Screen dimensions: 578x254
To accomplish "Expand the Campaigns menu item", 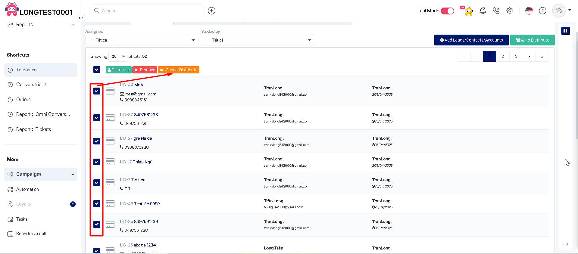I will (x=41, y=174).
